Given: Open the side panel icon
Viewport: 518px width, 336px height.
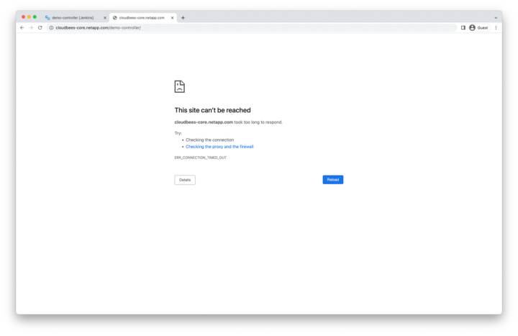Looking at the screenshot, I should click(463, 27).
